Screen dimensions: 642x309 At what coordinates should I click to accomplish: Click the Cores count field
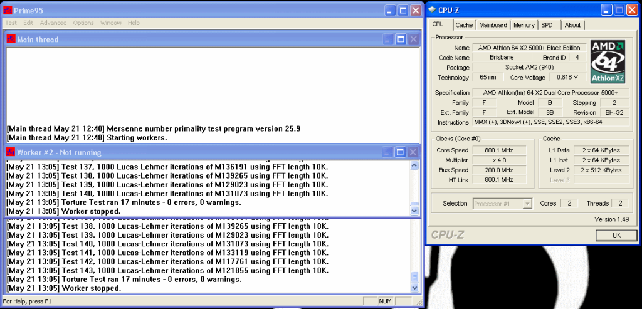569,204
